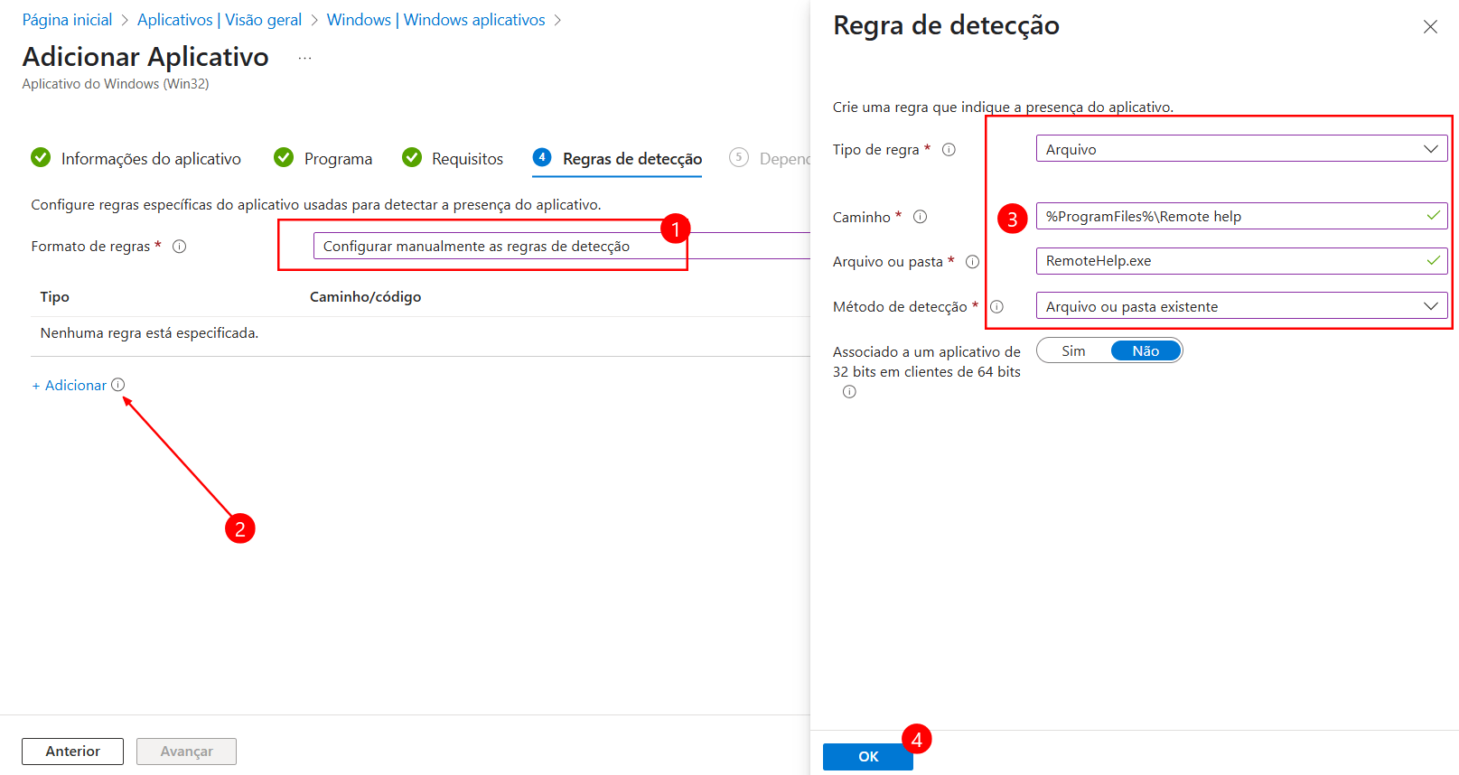Click the + Adicionar link

(69, 385)
